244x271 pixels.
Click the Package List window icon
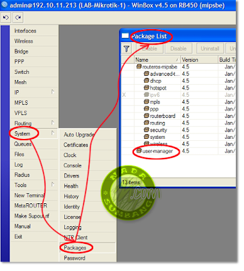[125, 36]
